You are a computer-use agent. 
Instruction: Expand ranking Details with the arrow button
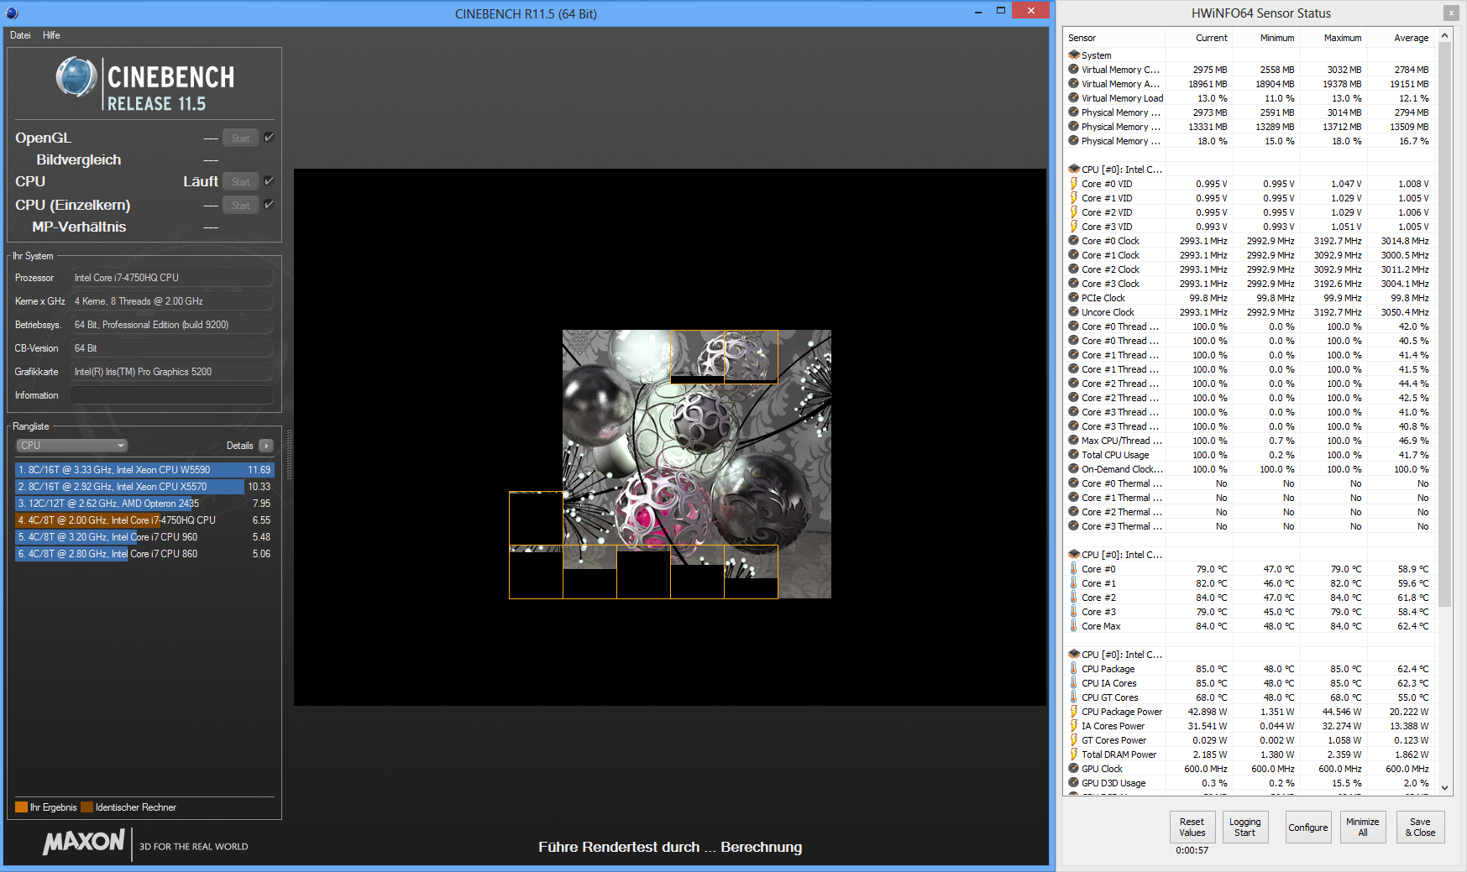pyautogui.click(x=266, y=446)
